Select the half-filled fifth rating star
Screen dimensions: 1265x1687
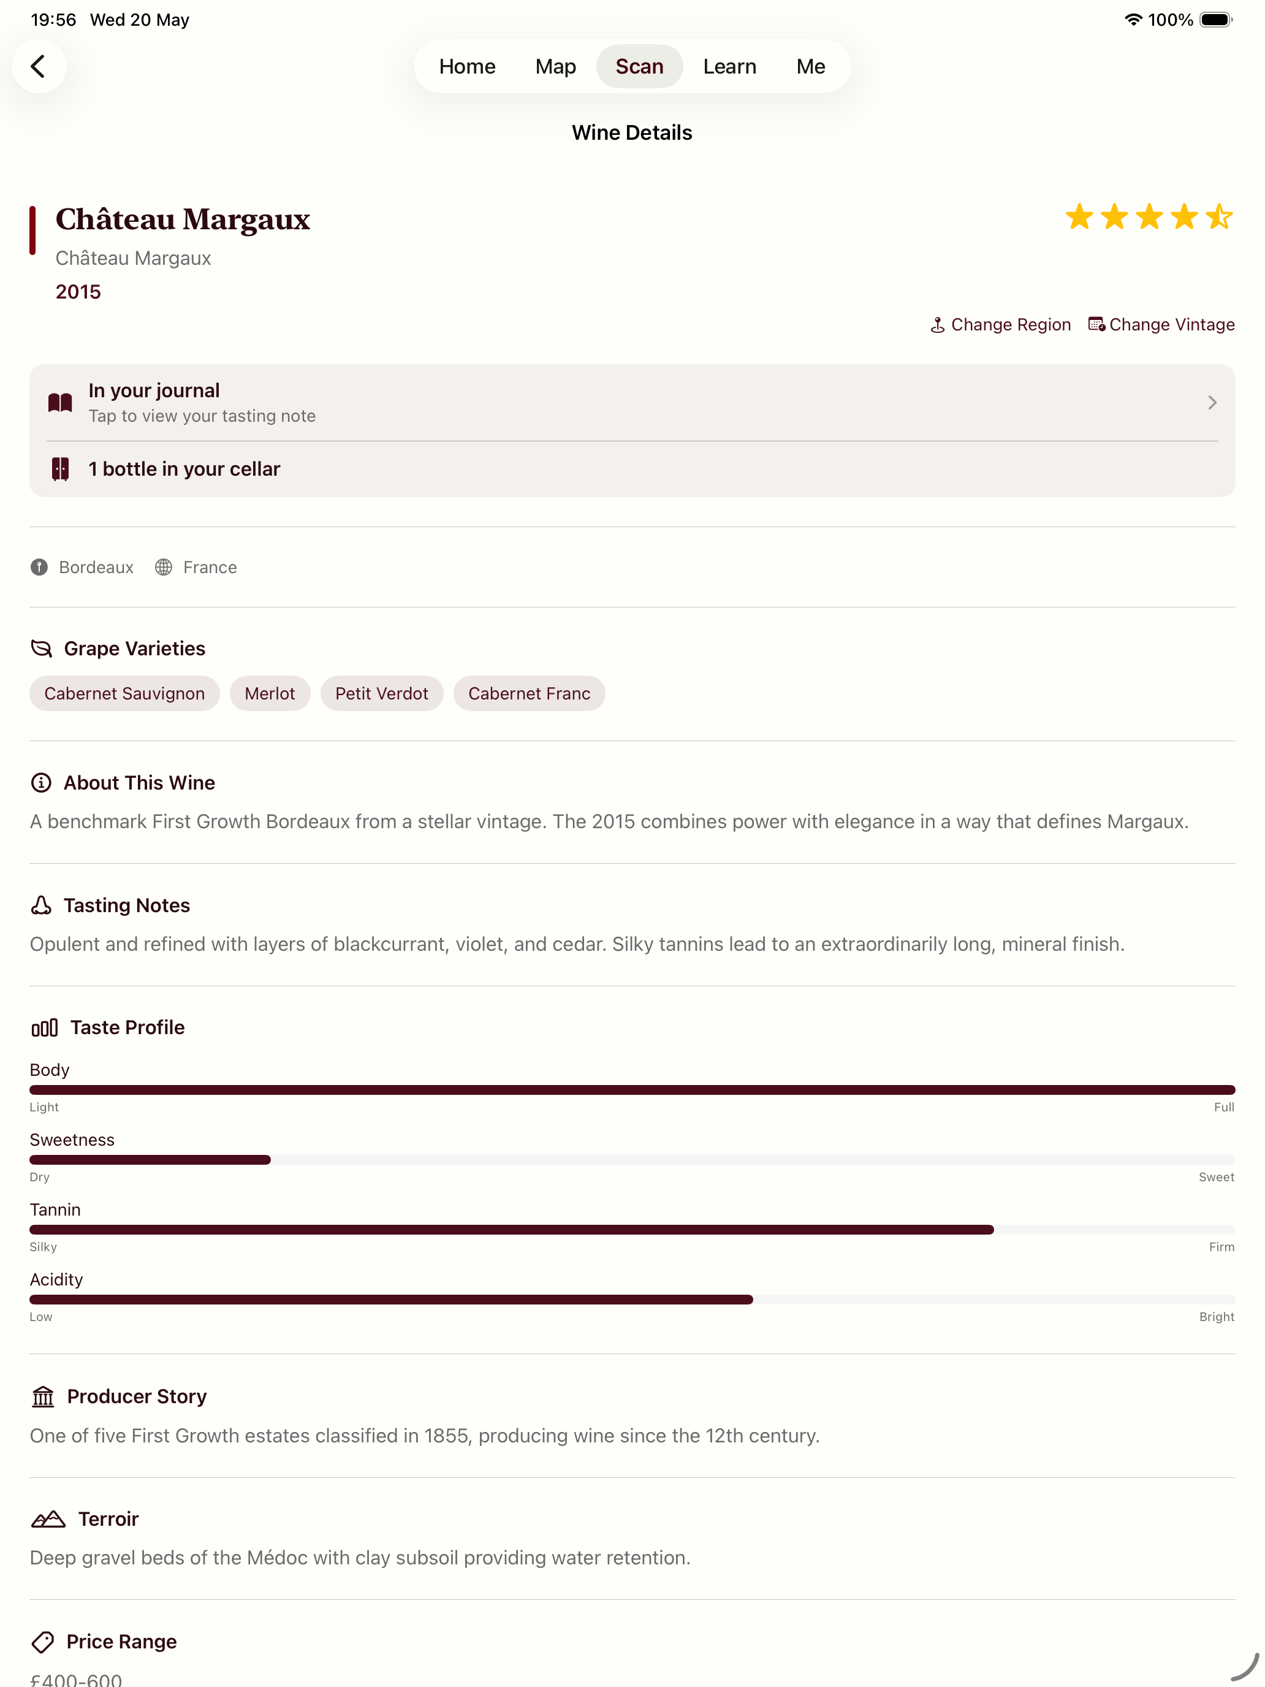click(x=1218, y=216)
